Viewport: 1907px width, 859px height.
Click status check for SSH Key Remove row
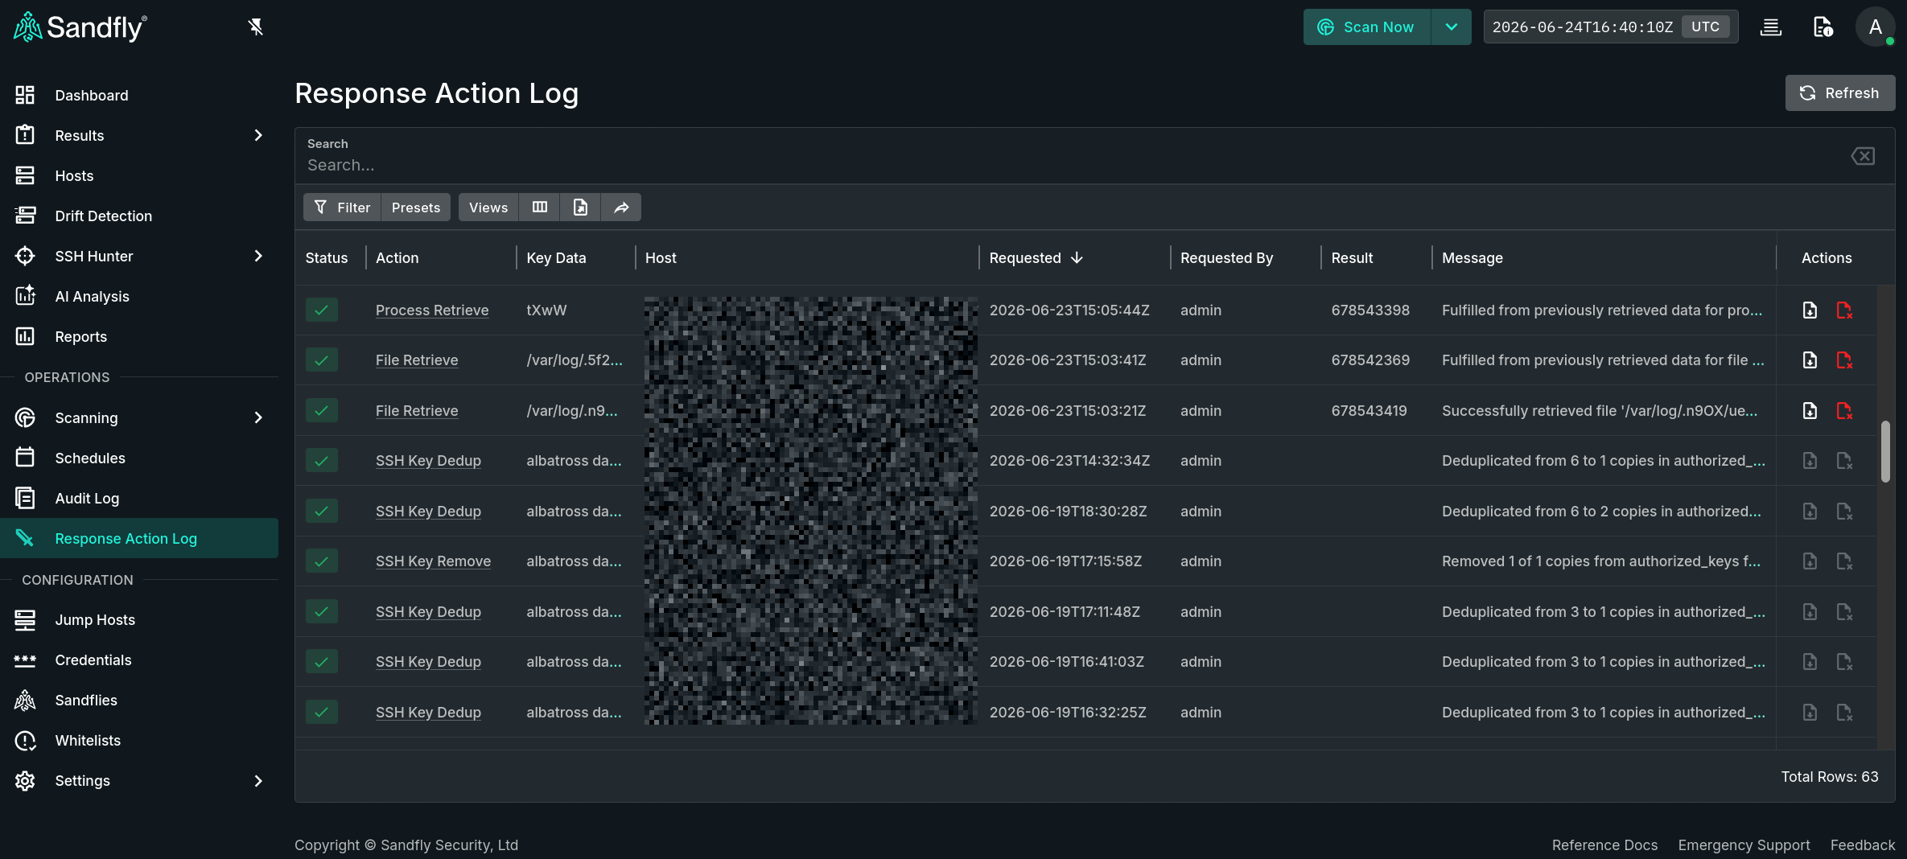(322, 561)
